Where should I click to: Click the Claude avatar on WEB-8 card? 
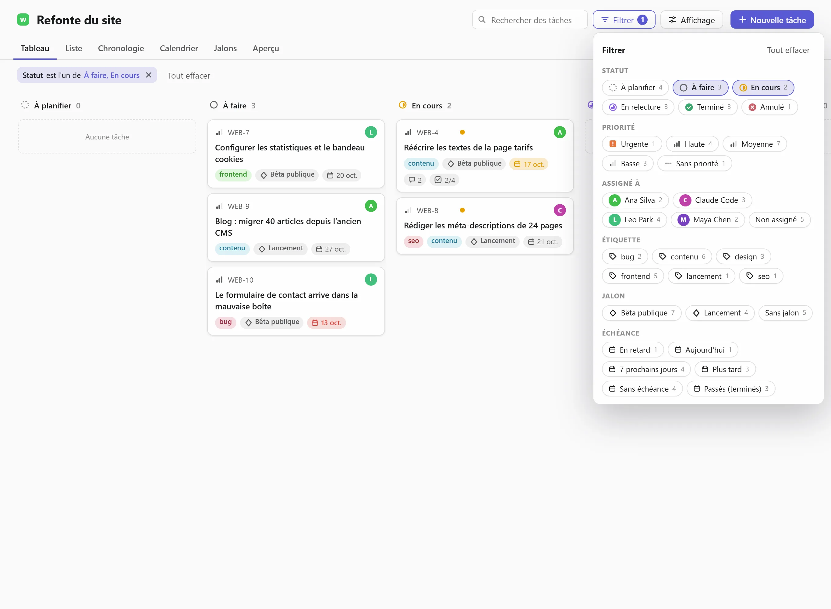[x=559, y=210]
